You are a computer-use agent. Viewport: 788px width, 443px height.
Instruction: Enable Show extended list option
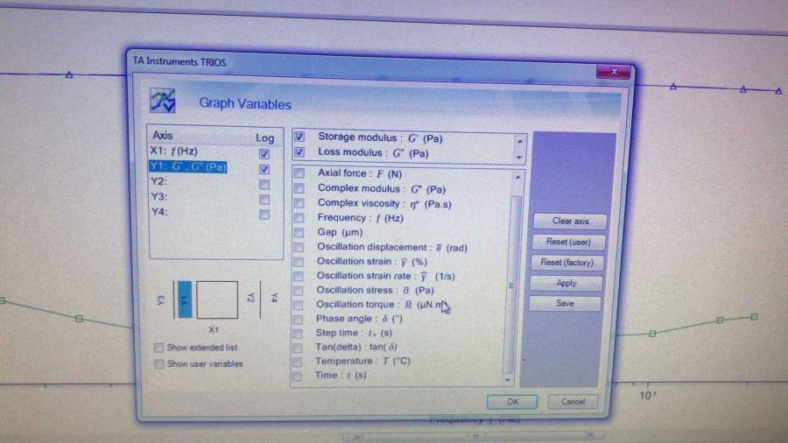(x=158, y=348)
